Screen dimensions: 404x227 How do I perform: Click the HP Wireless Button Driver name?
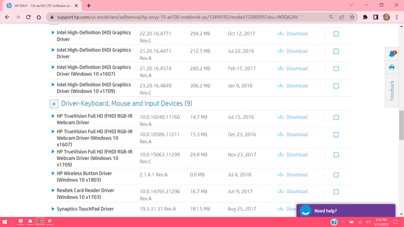[84, 177]
